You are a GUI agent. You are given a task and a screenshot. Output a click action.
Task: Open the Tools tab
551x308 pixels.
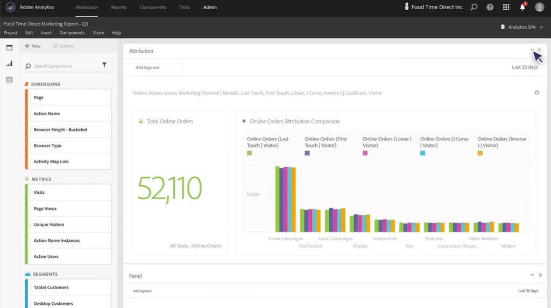[185, 8]
